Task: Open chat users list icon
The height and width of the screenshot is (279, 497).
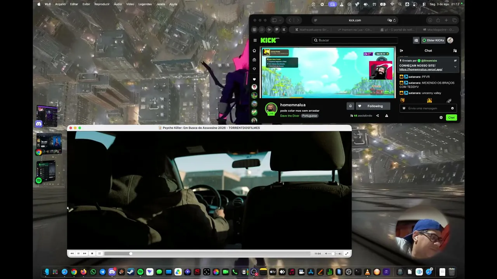Action: (x=455, y=51)
